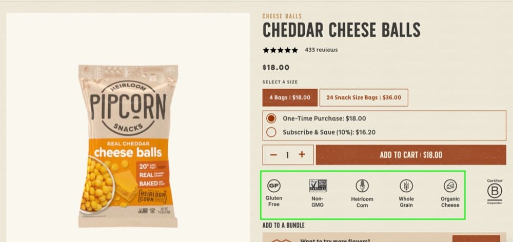Viewport: 513px width, 242px height.
Task: Add to cart for $18.00
Action: [411, 155]
